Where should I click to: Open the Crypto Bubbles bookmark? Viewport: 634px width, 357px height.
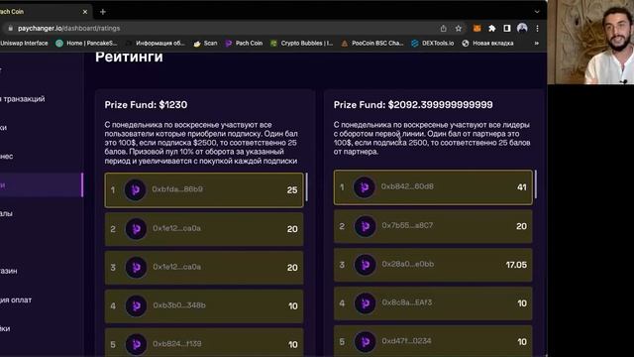click(301, 43)
